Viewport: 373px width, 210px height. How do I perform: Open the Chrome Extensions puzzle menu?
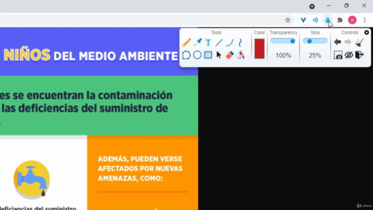pyautogui.click(x=340, y=20)
